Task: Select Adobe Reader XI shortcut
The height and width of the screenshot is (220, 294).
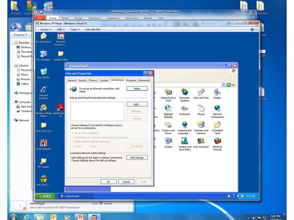Action: click(60, 111)
